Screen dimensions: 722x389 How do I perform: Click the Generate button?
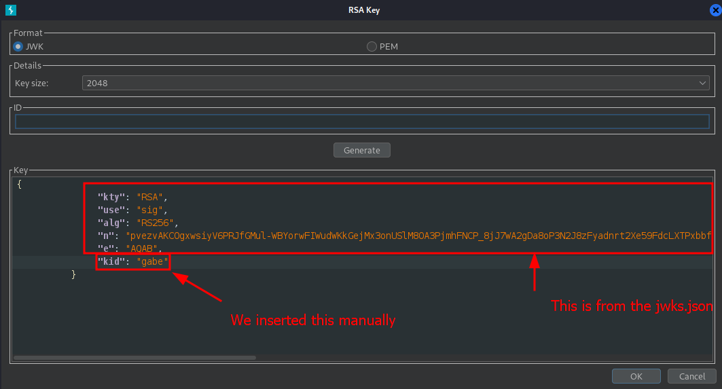[x=362, y=150]
